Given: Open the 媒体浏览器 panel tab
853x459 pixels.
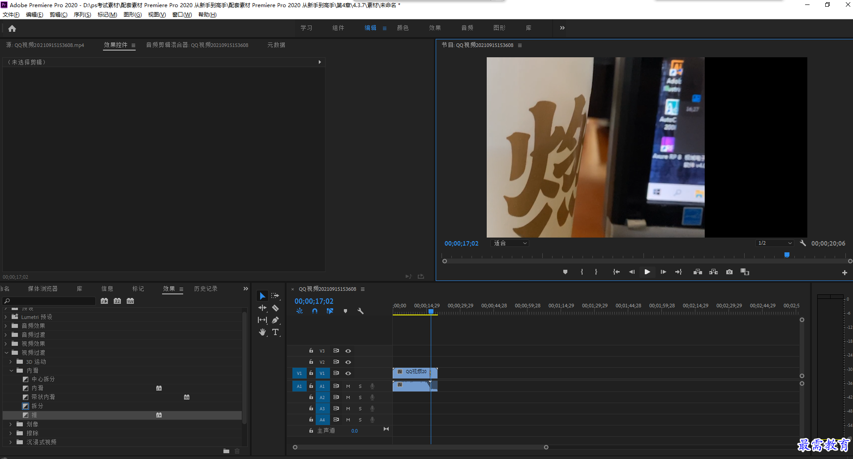Looking at the screenshot, I should point(43,289).
